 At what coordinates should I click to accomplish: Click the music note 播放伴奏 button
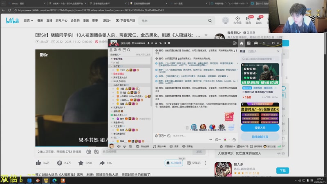[x=159, y=146]
